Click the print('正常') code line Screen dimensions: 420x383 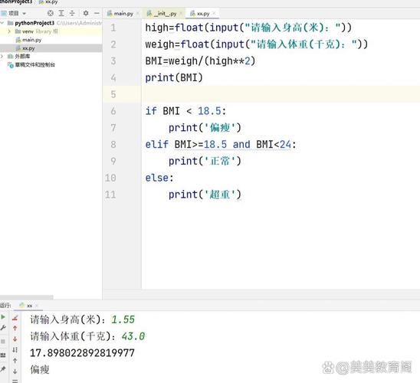[205, 161]
